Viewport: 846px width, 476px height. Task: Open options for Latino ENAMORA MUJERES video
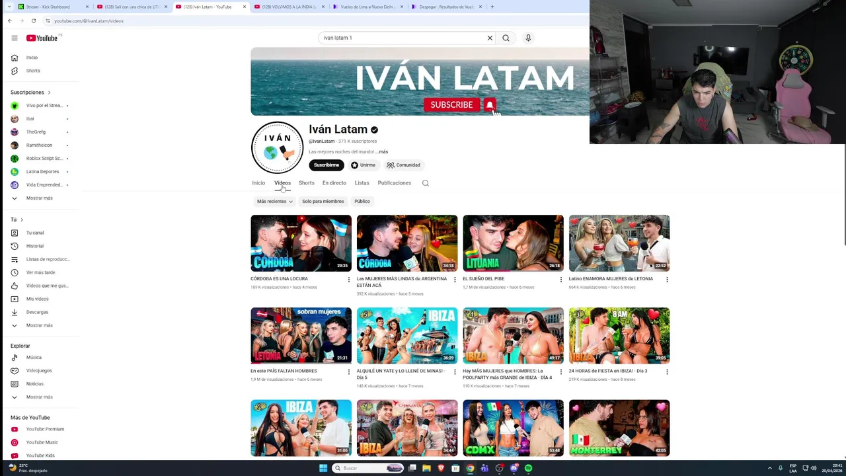pyautogui.click(x=667, y=280)
